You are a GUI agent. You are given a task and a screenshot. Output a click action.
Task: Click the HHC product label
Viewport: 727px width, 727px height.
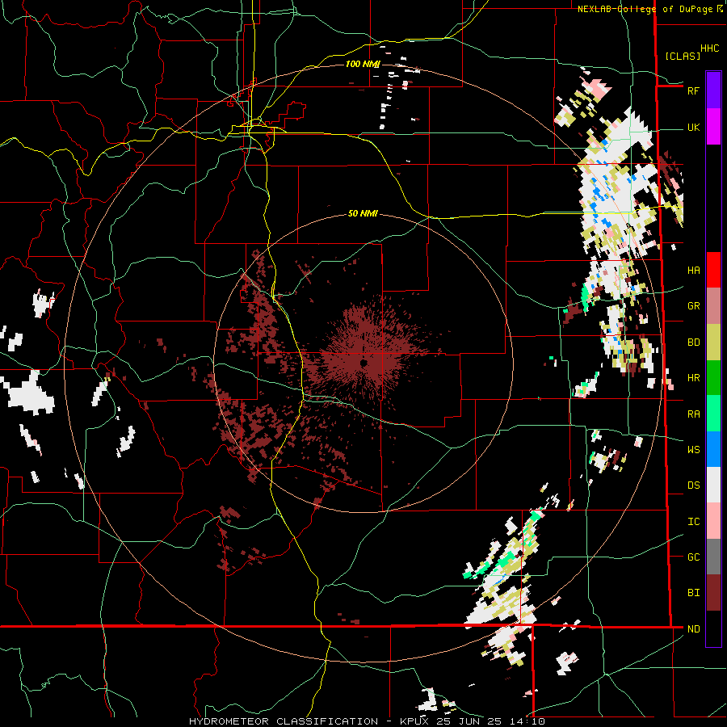(x=709, y=48)
